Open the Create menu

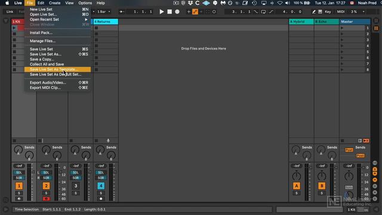pyautogui.click(x=54, y=3)
